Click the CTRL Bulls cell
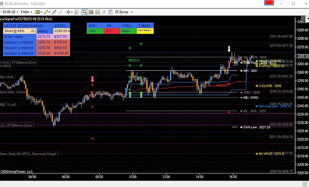309x187 pixels. point(128,31)
